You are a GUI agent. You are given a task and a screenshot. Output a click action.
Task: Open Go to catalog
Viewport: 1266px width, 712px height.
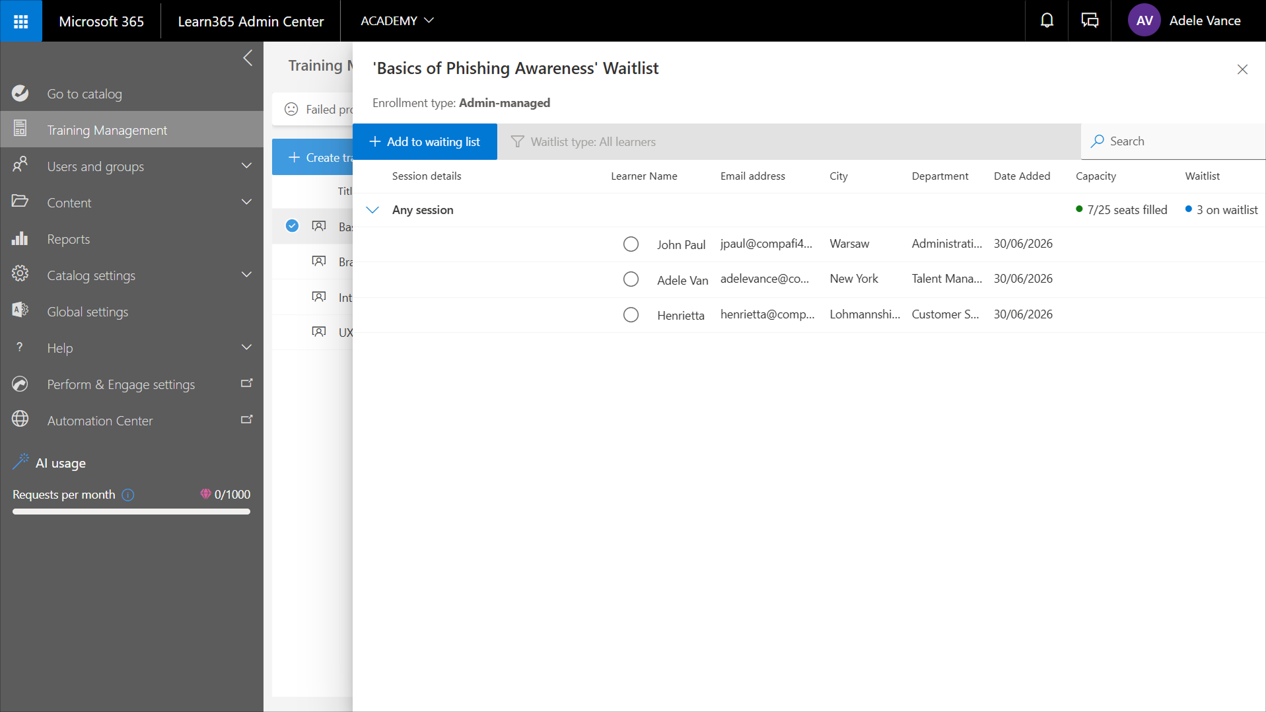[132, 94]
